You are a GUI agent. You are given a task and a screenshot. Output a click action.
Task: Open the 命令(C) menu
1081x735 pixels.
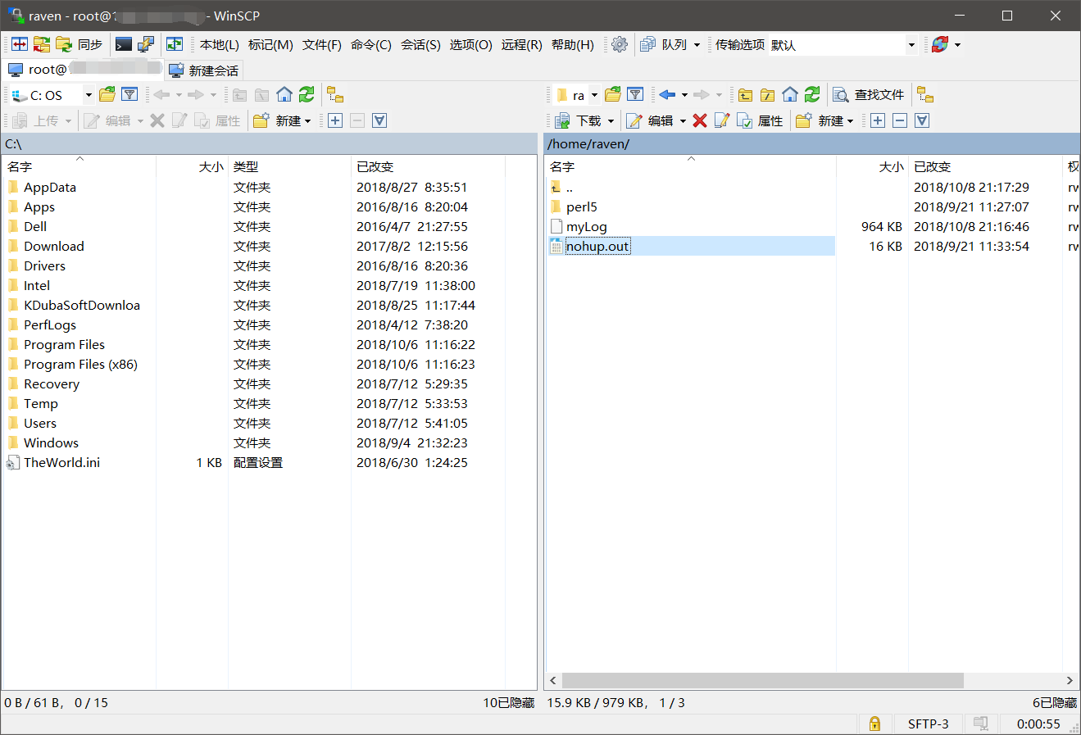coord(371,45)
